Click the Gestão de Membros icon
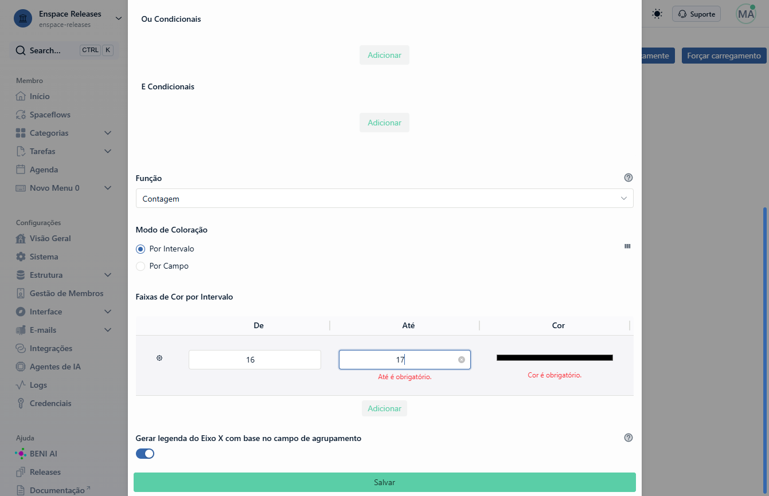769x496 pixels. [21, 293]
